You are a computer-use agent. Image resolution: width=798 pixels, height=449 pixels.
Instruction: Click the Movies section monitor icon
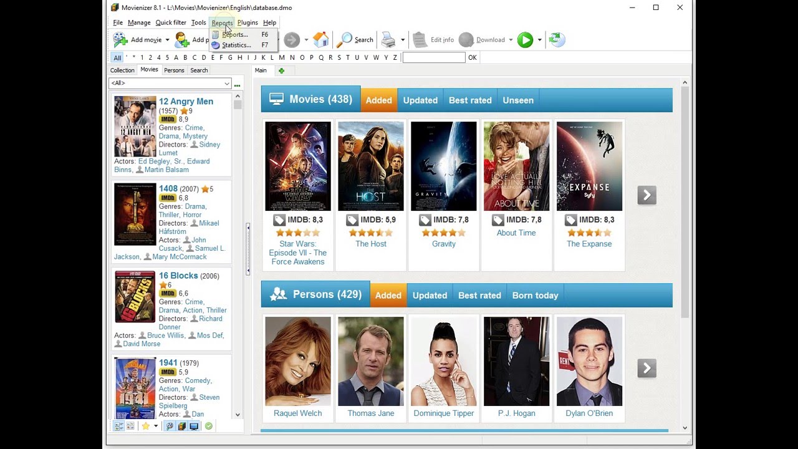click(x=276, y=99)
